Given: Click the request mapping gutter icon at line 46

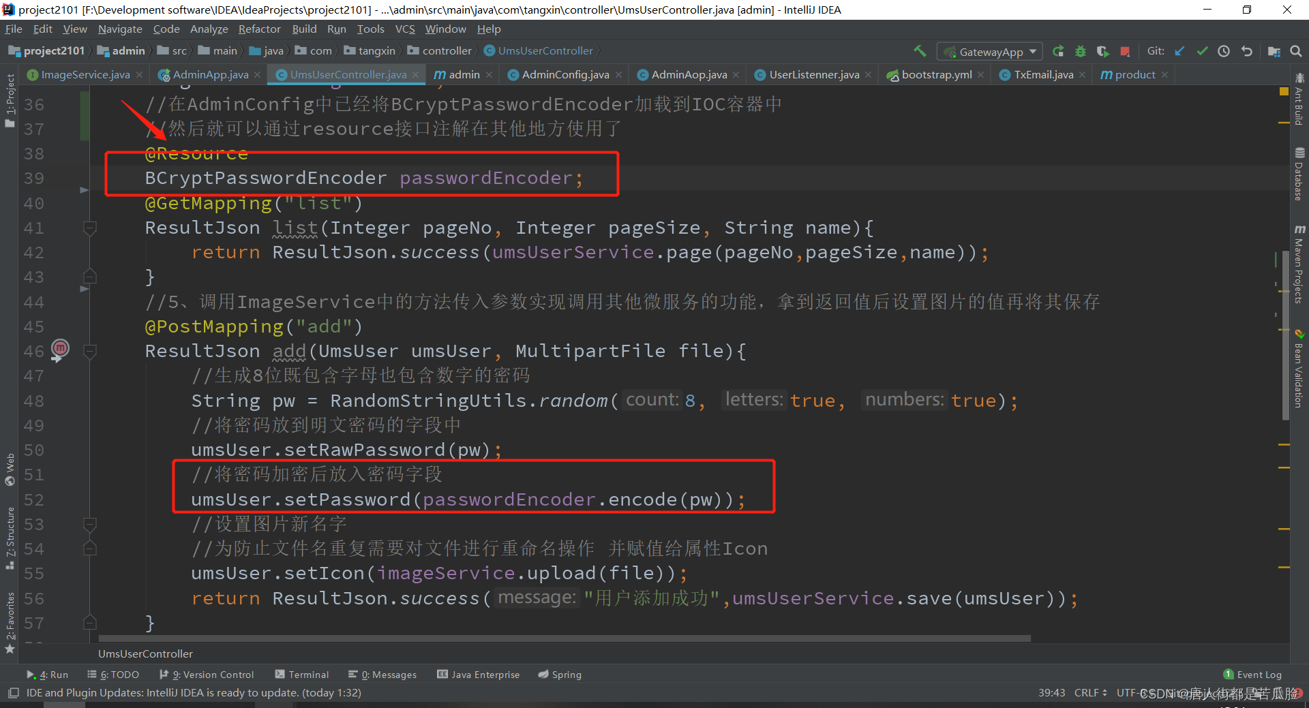Looking at the screenshot, I should tap(60, 350).
